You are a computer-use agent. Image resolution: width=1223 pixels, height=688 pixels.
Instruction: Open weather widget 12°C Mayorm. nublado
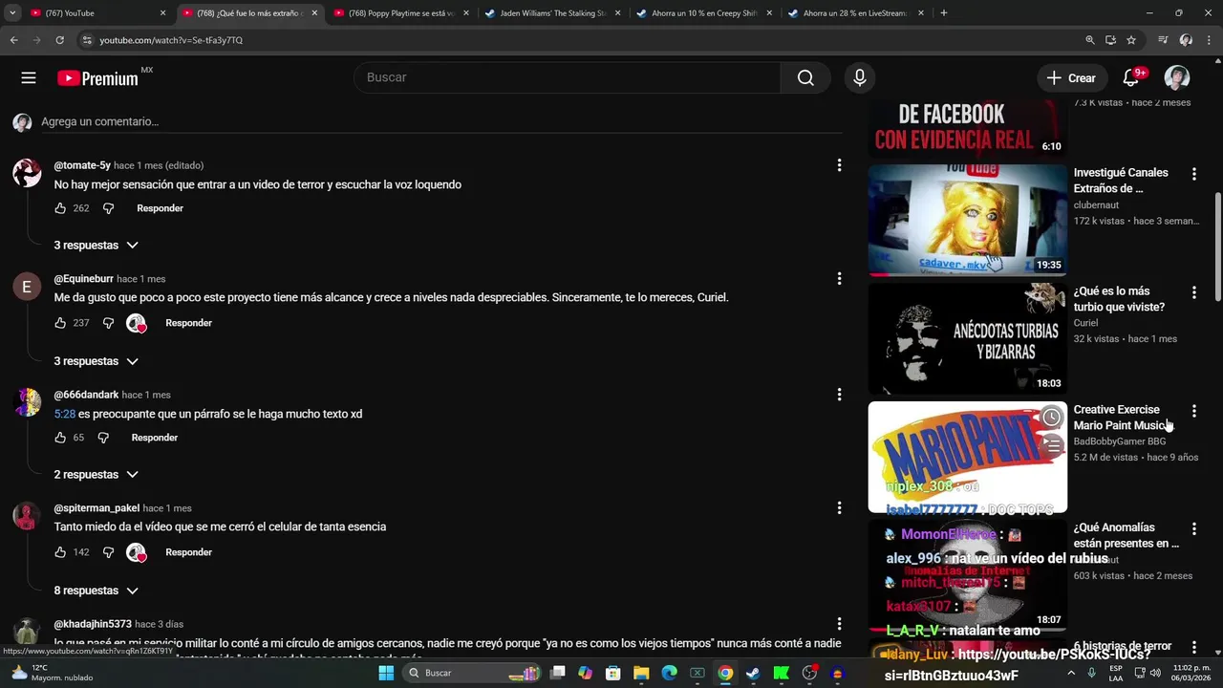(x=50, y=673)
